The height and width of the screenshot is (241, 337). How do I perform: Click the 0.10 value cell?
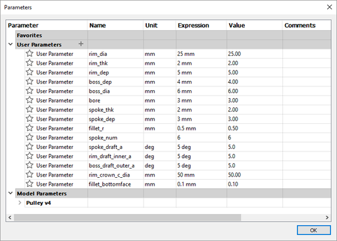pos(255,184)
